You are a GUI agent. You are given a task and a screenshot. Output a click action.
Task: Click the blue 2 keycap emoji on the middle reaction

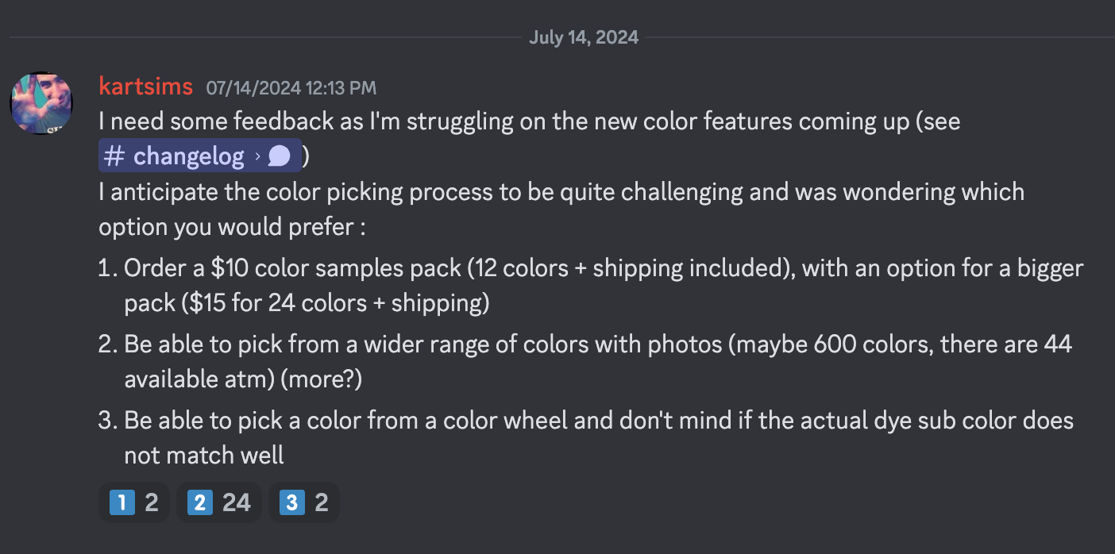[199, 502]
